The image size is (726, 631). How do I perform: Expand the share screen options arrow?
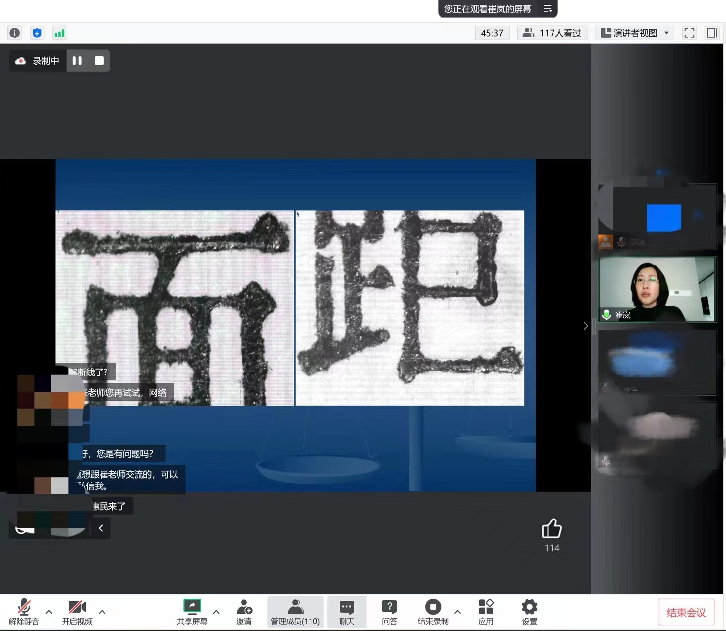coord(216,612)
